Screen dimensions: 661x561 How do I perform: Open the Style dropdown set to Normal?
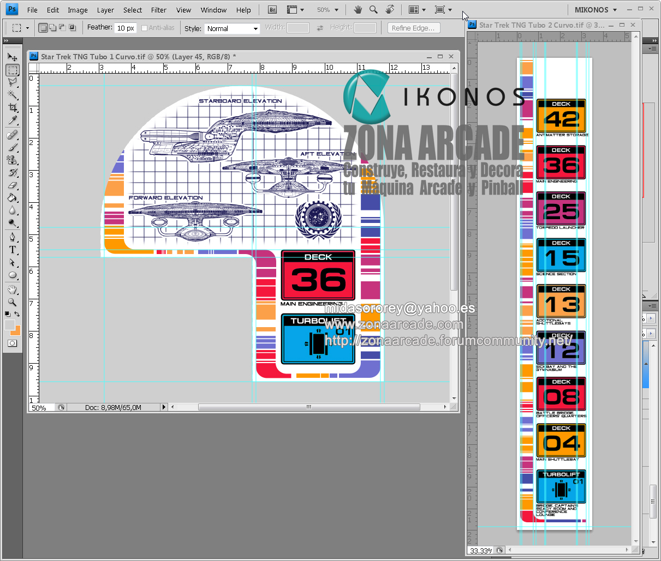tap(233, 28)
